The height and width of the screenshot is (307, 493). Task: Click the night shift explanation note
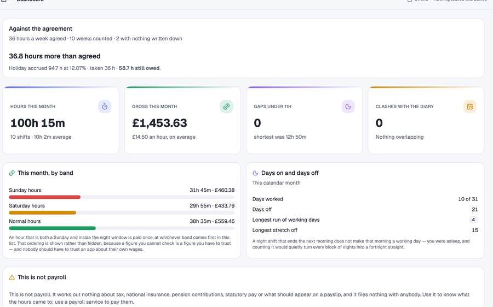tap(360, 244)
